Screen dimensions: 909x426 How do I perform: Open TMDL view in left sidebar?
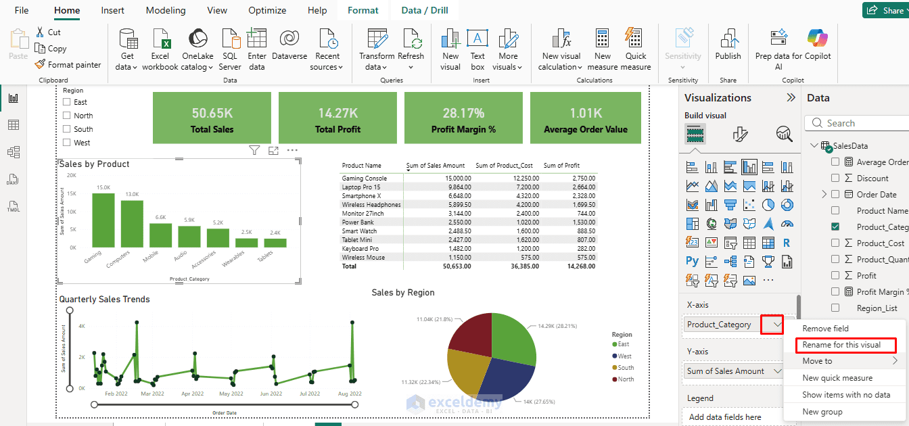(13, 206)
